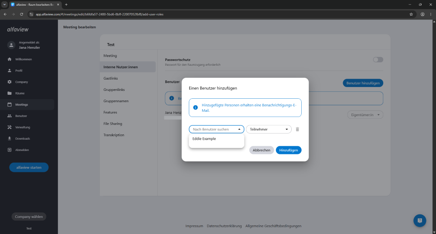Click the Meetings calendar icon

[x=10, y=104]
